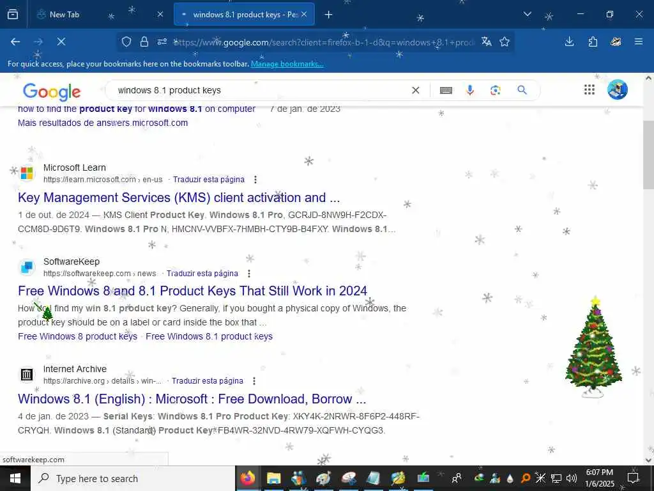This screenshot has height=491, width=654.
Task: Close the windows 8.1 product keys tab
Action: tap(304, 15)
